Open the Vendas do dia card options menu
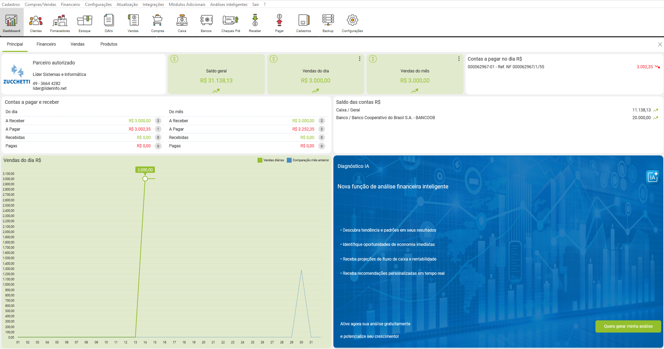This screenshot has width=664, height=349. click(359, 59)
